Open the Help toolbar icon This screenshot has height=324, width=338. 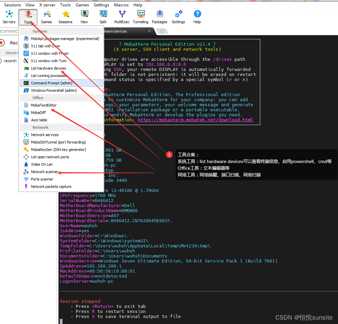tap(197, 17)
